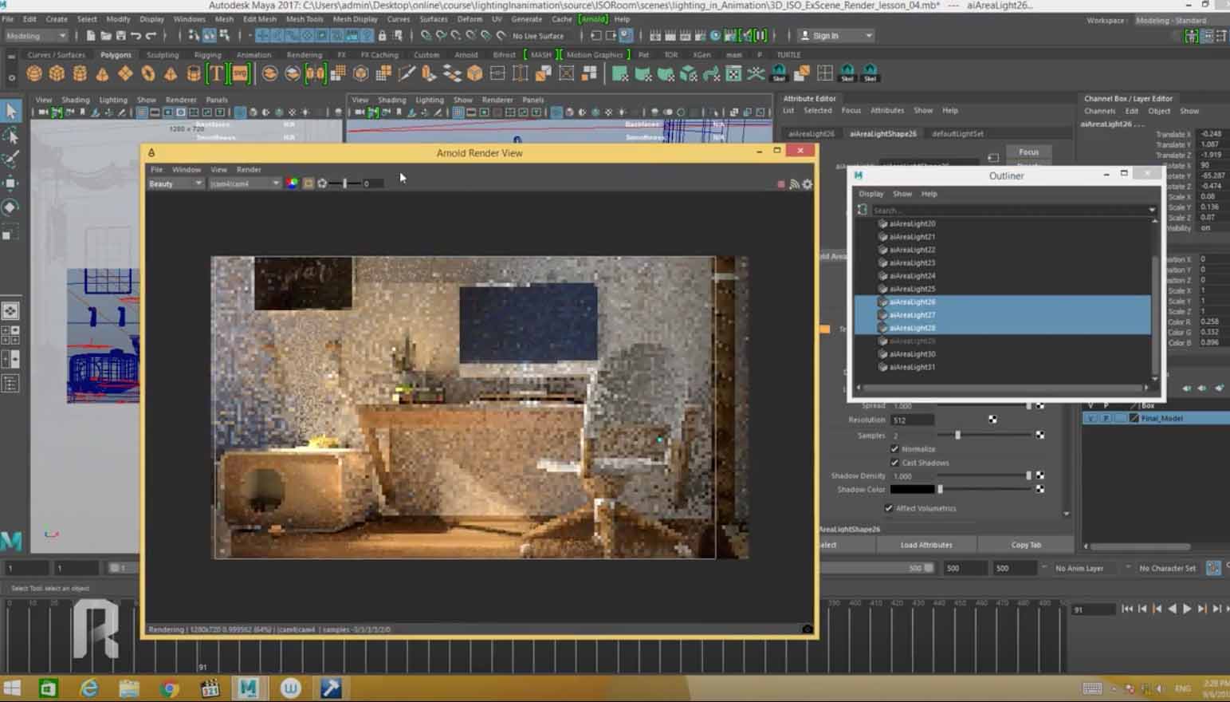Click the polygon Type text tool icon
This screenshot has height=702, width=1230.
pos(216,74)
